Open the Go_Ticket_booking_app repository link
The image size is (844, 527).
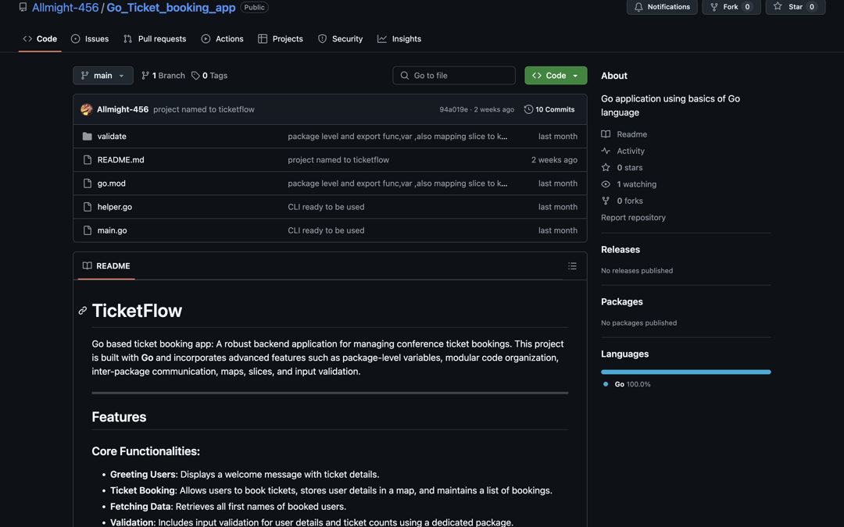(171, 8)
